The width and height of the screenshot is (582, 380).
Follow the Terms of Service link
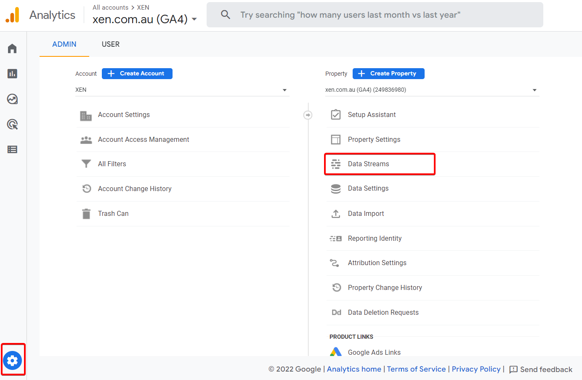416,369
